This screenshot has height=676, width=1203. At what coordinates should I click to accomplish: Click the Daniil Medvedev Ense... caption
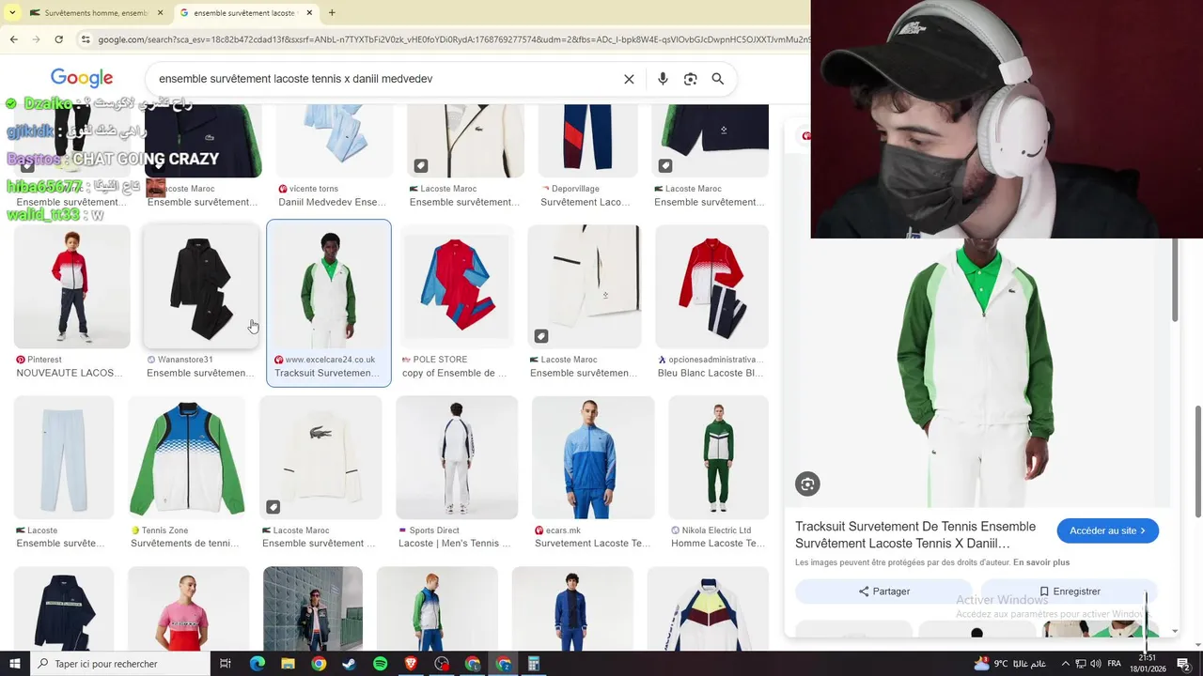[332, 202]
